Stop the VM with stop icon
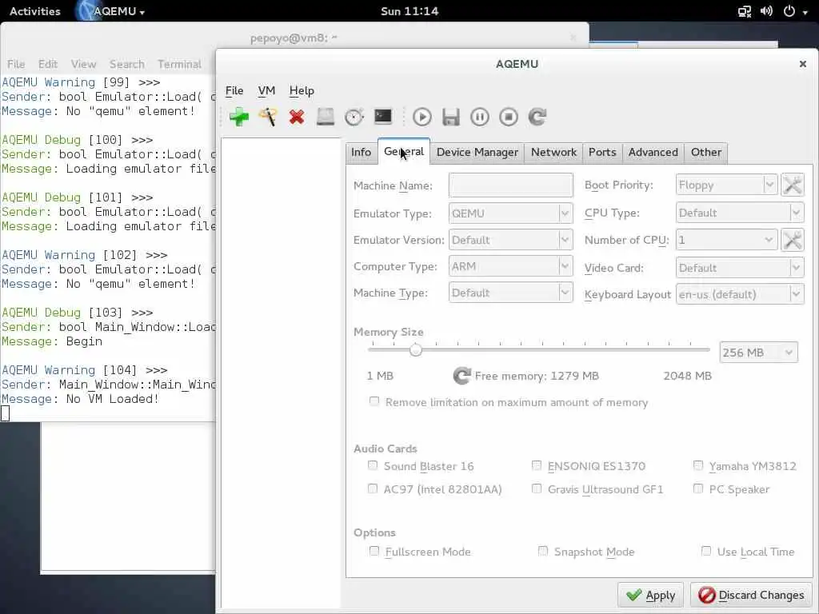 508,117
